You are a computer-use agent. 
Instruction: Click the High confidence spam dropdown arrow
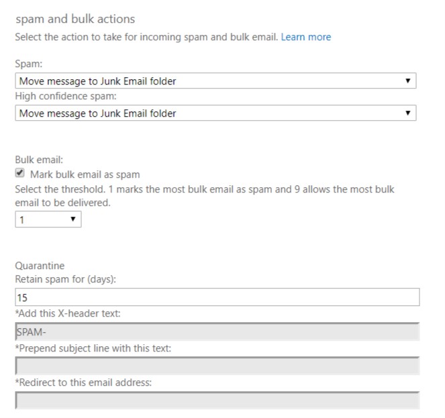click(408, 113)
